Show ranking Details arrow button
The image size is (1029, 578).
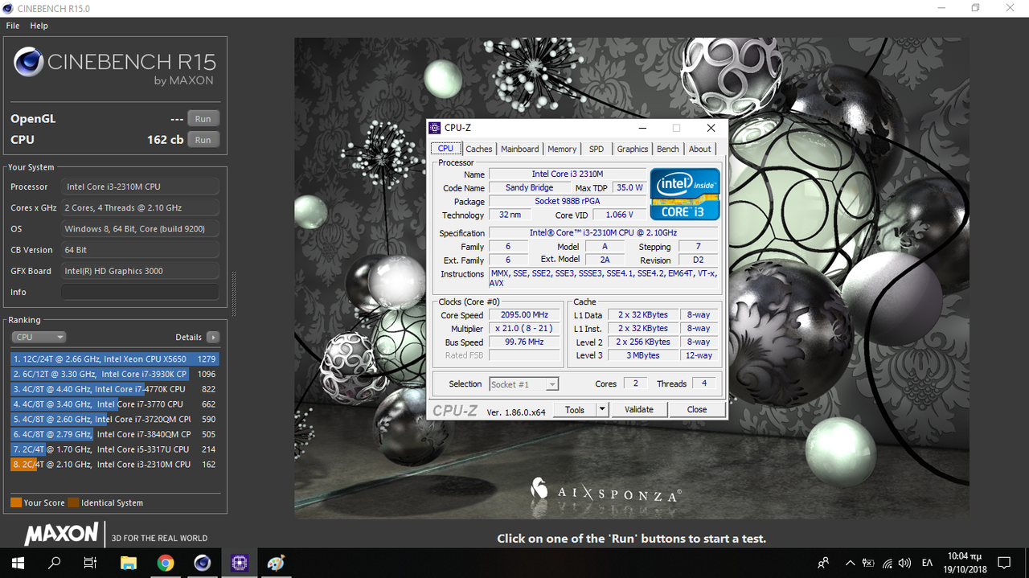(213, 337)
